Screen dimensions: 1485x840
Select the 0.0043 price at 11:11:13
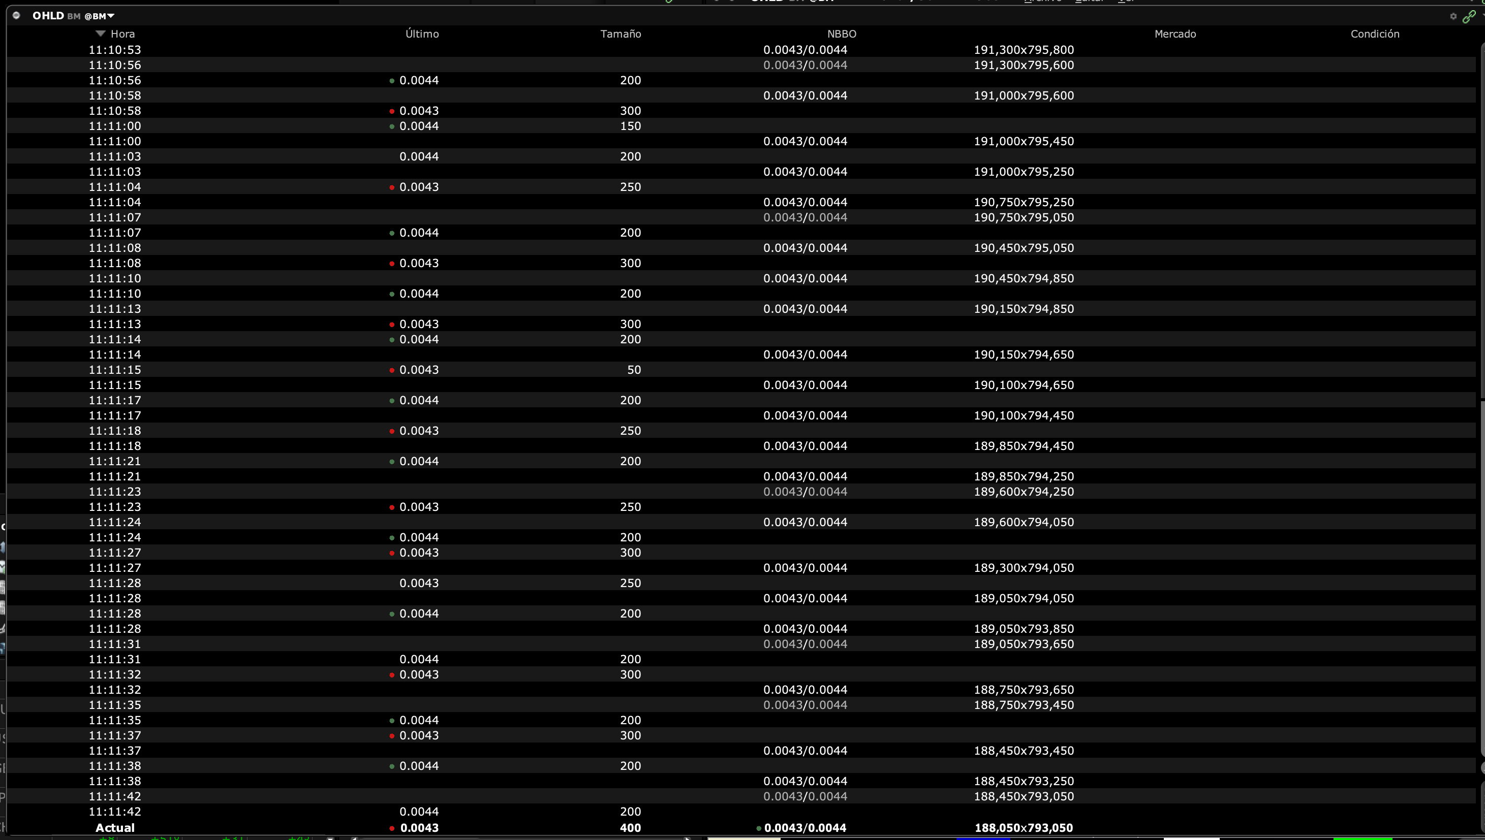pyautogui.click(x=418, y=324)
